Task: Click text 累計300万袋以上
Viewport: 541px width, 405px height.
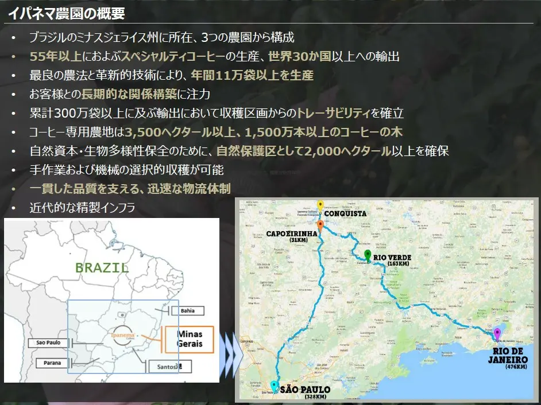Action: 76,113
